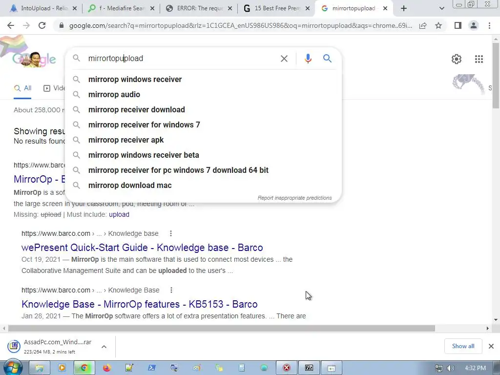This screenshot has height=375, width=500.
Task: Go back to the previous page
Action: 11,25
